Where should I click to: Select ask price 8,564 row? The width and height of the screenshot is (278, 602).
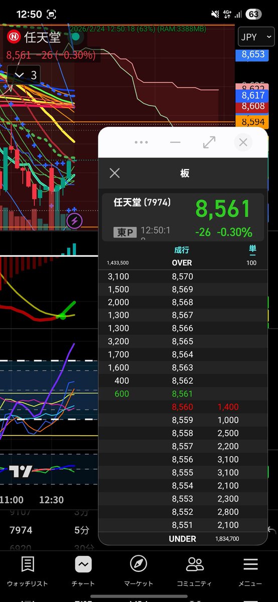click(183, 355)
